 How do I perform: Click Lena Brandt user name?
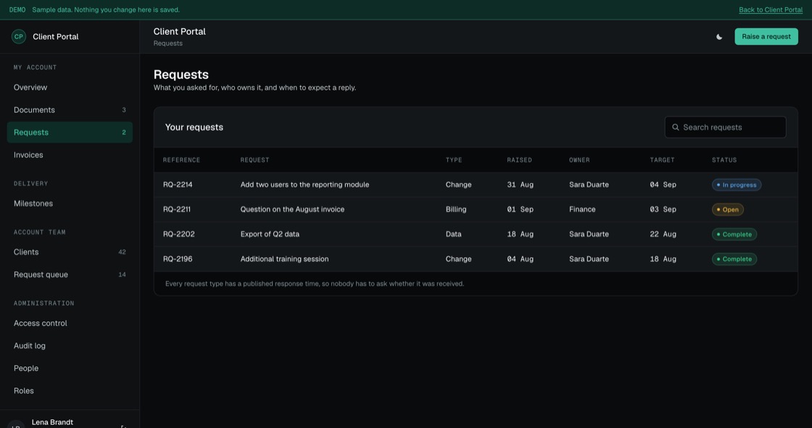[52, 422]
